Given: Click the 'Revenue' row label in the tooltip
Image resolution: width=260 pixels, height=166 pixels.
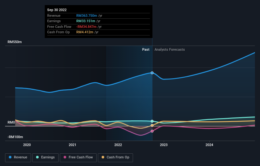Looking at the screenshot, I should click(54, 16).
